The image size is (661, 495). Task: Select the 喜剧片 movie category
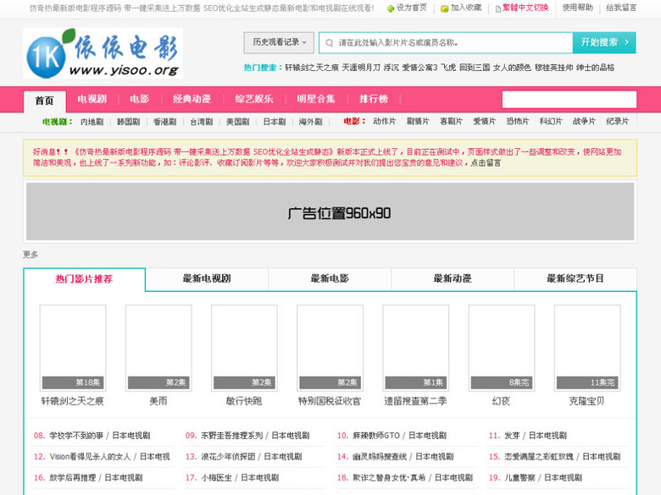pos(451,121)
